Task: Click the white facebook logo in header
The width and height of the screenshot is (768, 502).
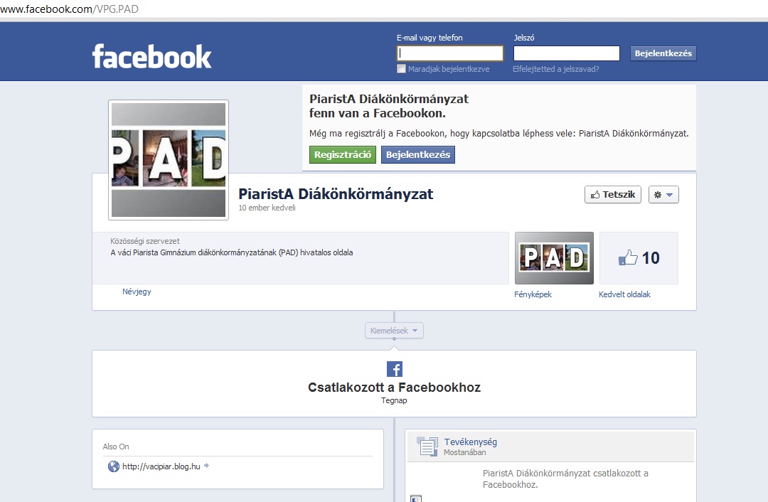Action: [152, 56]
